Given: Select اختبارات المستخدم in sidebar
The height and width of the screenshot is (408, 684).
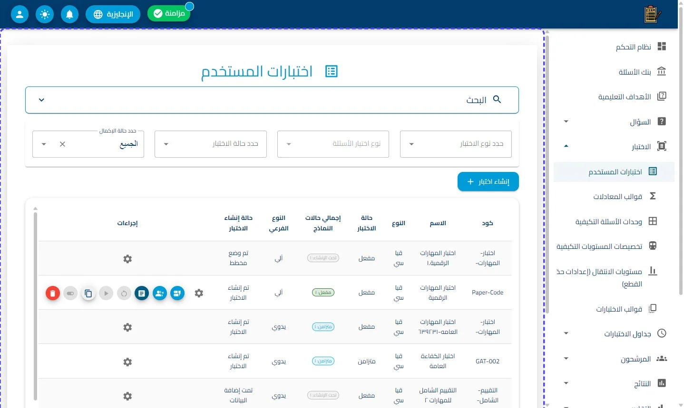Looking at the screenshot, I should (614, 171).
